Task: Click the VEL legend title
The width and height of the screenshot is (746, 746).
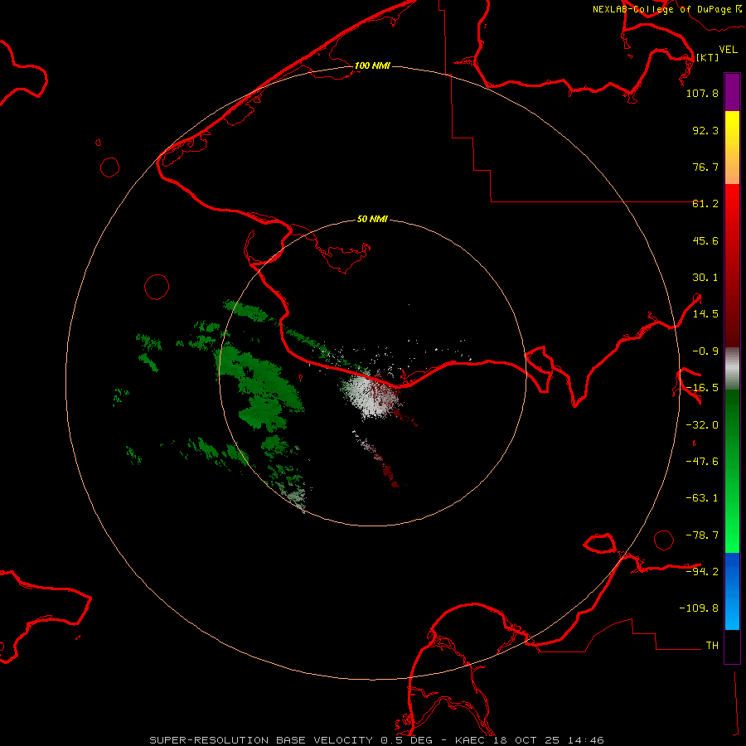Action: [x=728, y=49]
